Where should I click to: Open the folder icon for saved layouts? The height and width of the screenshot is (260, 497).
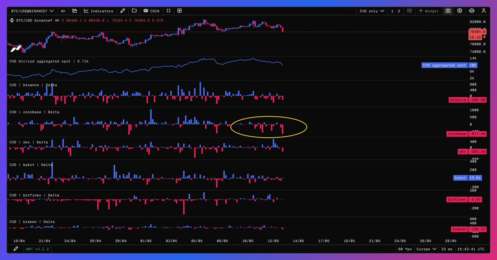coord(134,11)
